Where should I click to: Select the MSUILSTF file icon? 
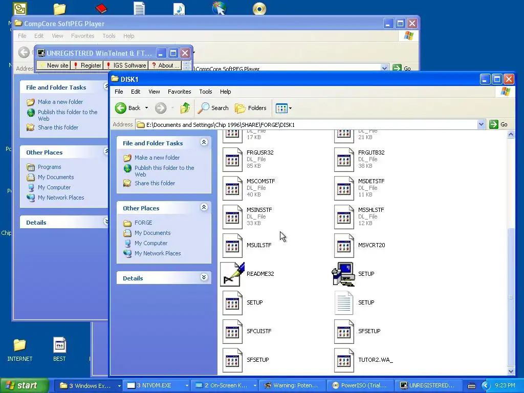coord(232,246)
